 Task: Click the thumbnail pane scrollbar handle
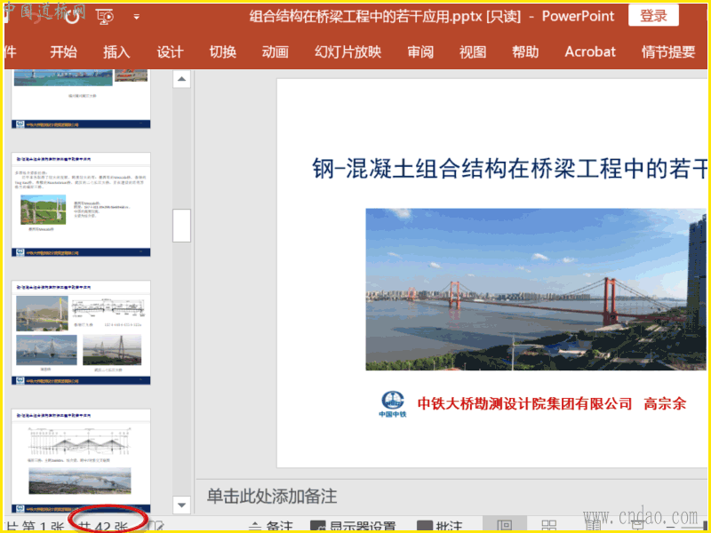point(181,226)
